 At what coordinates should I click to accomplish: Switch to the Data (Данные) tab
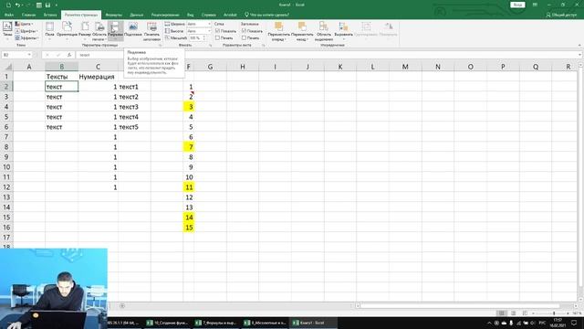point(136,15)
